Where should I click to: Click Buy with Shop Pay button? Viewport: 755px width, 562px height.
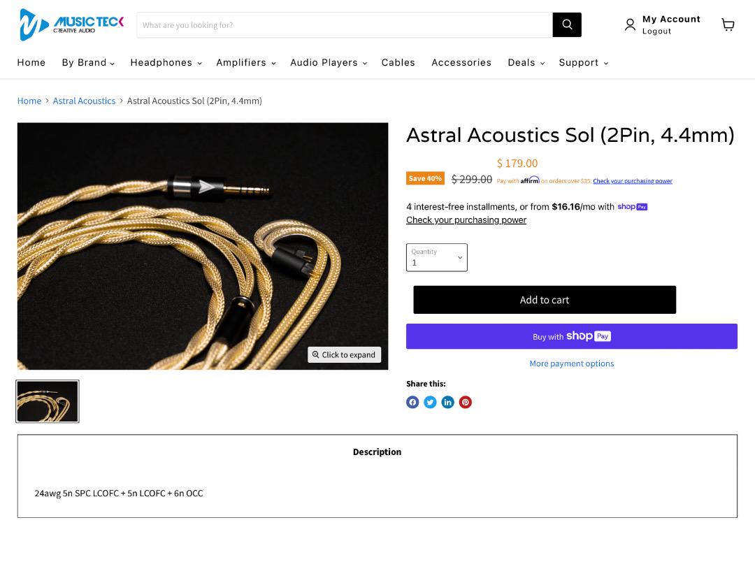[x=572, y=336]
